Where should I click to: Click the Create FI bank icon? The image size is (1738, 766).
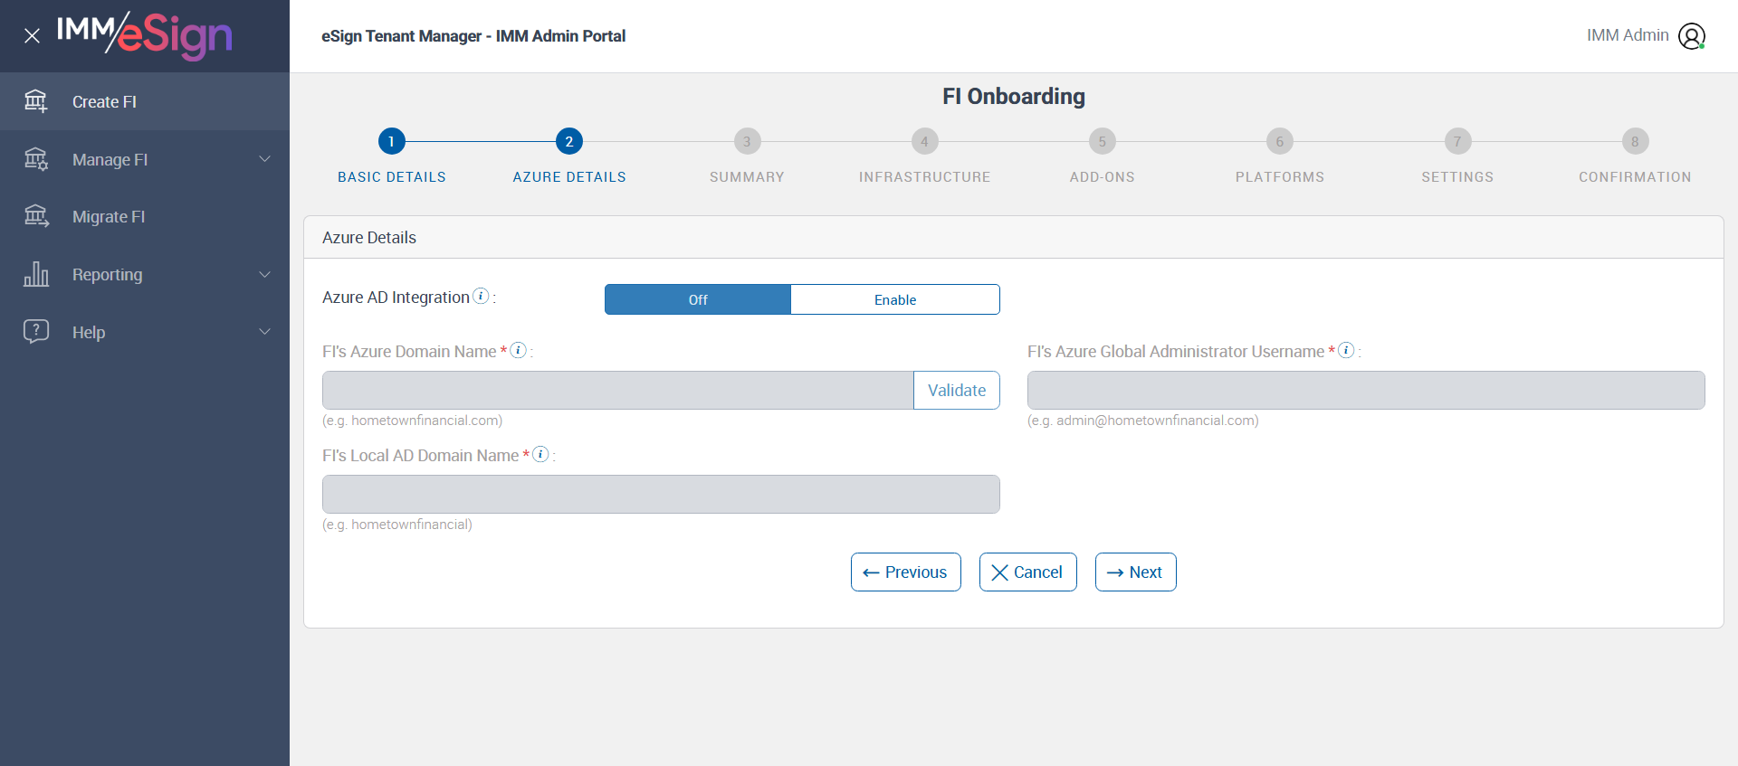click(x=36, y=101)
